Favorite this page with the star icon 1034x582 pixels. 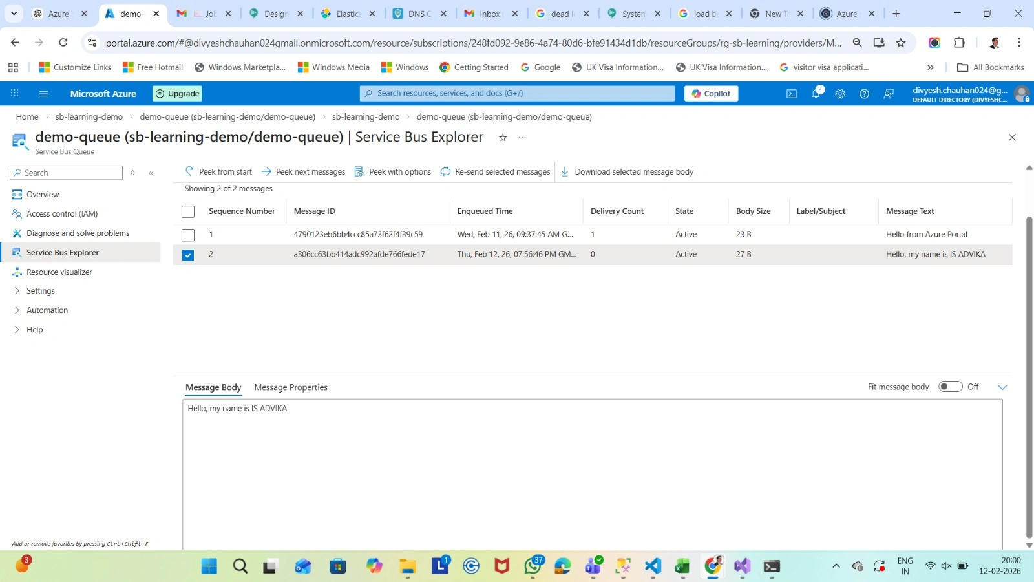[503, 137]
